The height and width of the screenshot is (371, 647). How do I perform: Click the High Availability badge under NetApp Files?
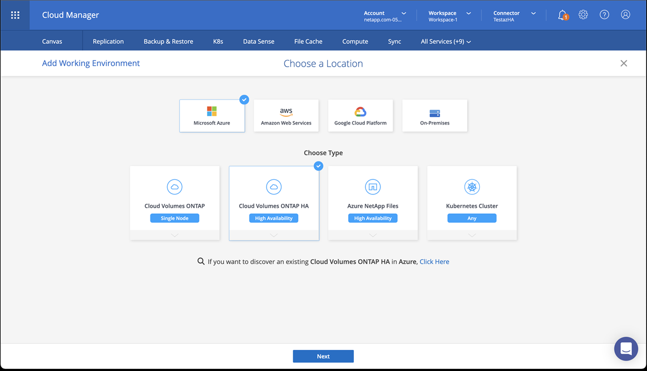[373, 218]
